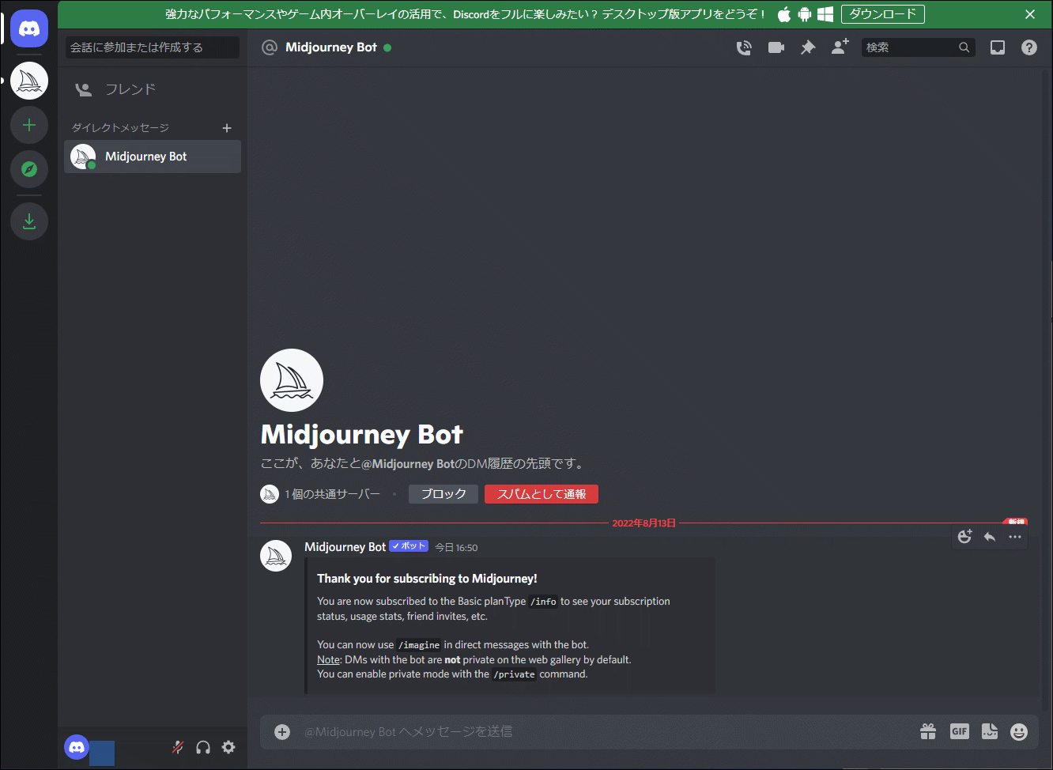The height and width of the screenshot is (770, 1053).
Task: Open the gift Nitro icon
Action: coord(928,732)
